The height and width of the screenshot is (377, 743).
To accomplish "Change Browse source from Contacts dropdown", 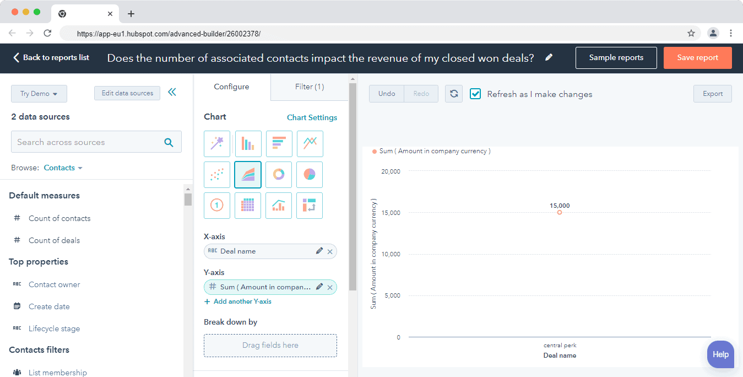I will (x=62, y=168).
